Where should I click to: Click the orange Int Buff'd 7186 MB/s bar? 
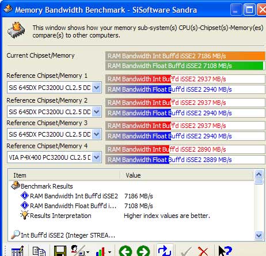tap(185, 56)
